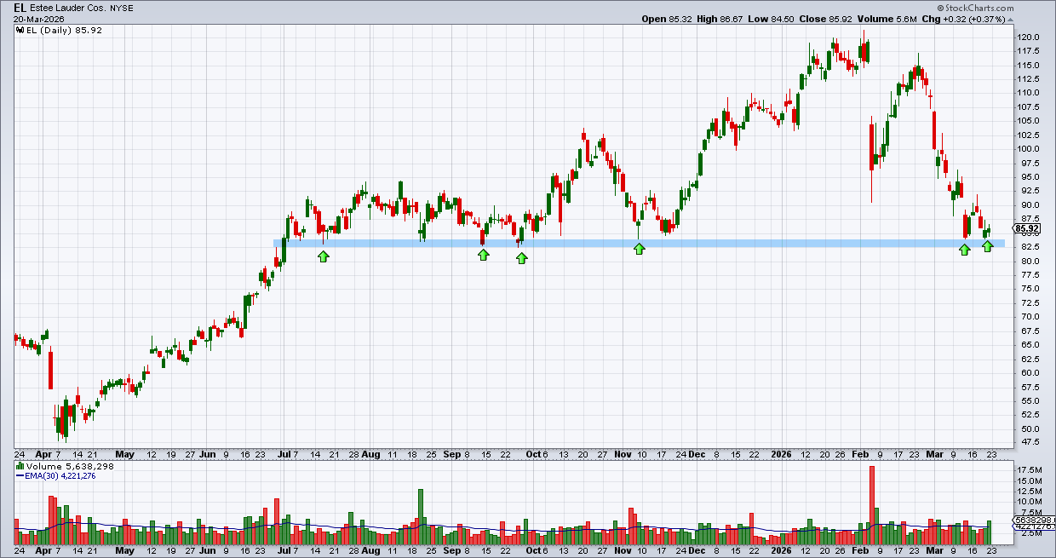Click the Mar month label on date axis

935,455
